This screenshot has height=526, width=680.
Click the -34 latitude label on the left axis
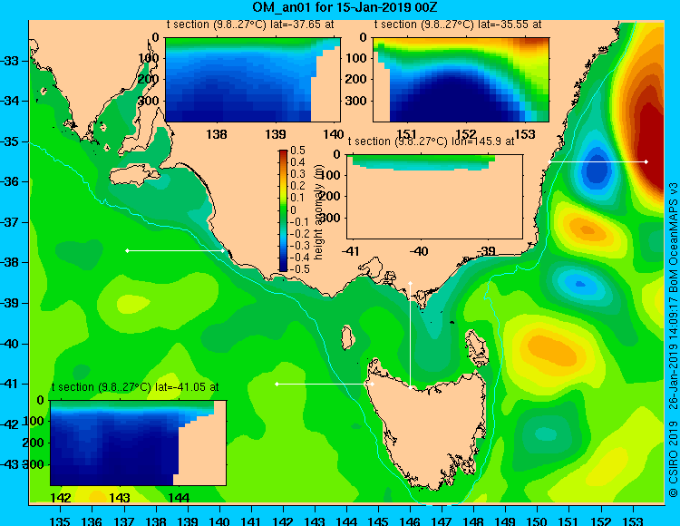[10, 101]
